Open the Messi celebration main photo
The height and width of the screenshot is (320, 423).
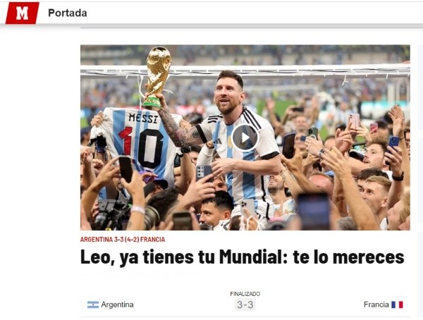click(245, 137)
